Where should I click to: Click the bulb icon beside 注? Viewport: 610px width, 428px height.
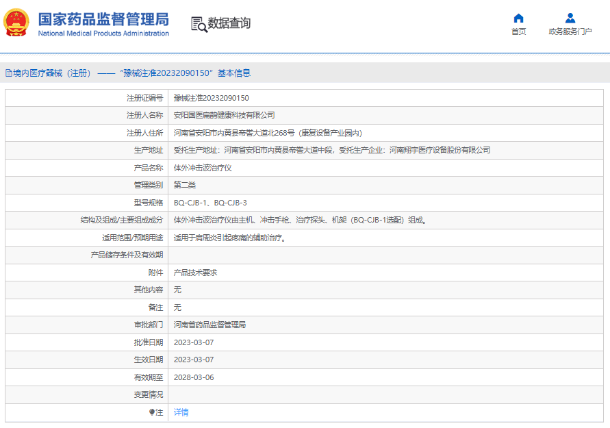click(x=152, y=412)
